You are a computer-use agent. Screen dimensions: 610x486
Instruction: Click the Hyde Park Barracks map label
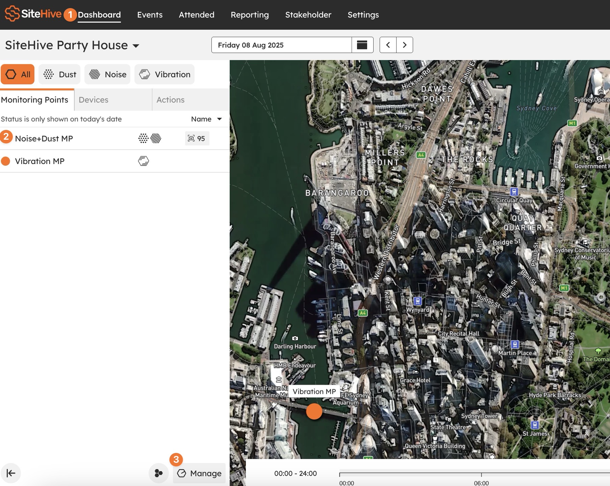555,395
